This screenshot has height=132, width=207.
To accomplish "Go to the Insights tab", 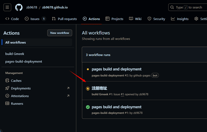I will point(180,19).
